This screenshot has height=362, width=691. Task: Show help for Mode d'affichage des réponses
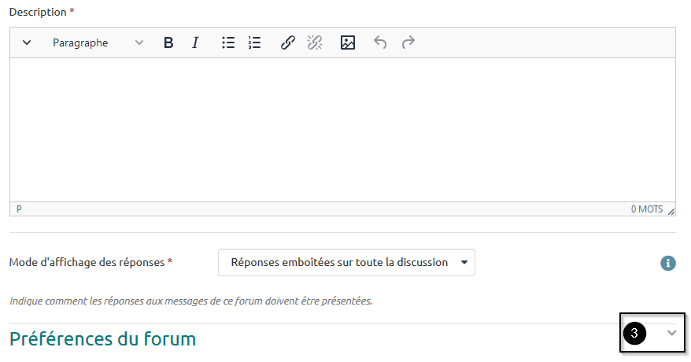(x=667, y=263)
